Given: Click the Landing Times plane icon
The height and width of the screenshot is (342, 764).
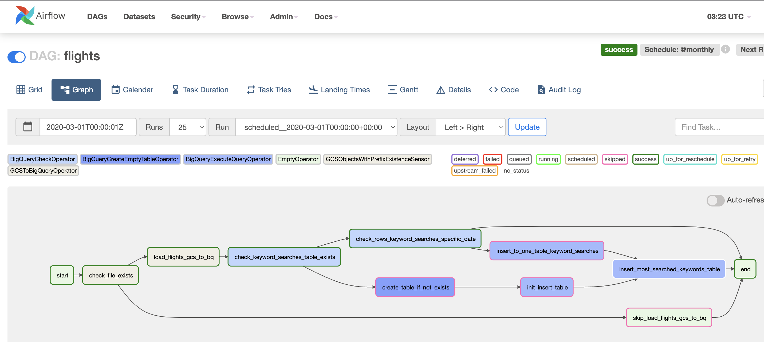Looking at the screenshot, I should [313, 90].
